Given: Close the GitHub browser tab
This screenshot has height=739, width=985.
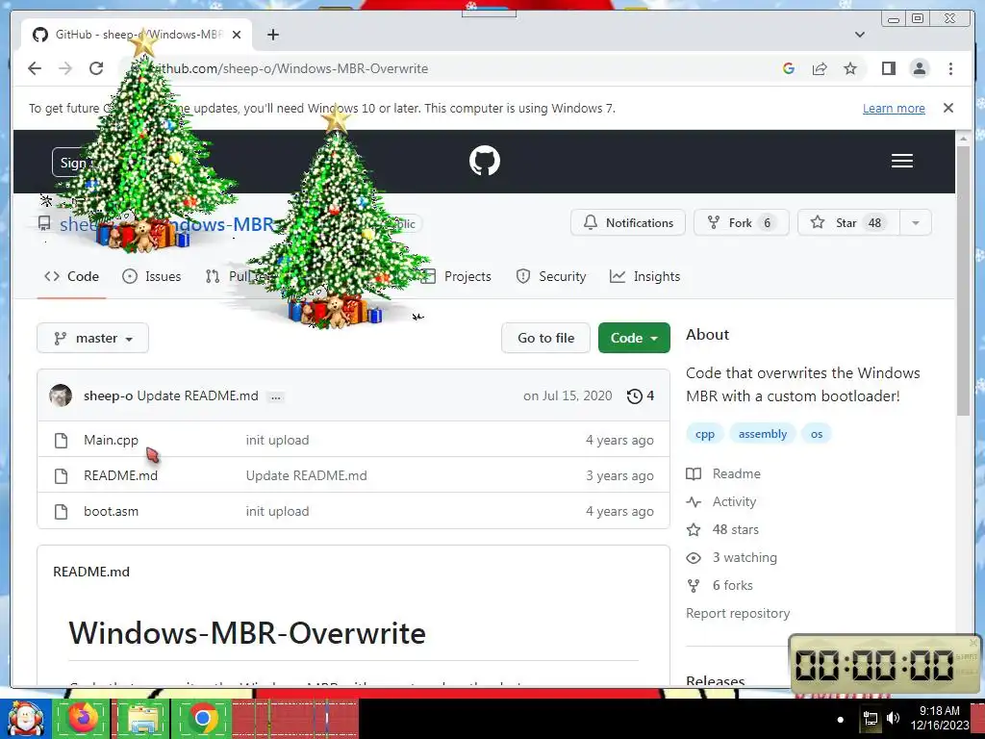Looking at the screenshot, I should click(237, 35).
